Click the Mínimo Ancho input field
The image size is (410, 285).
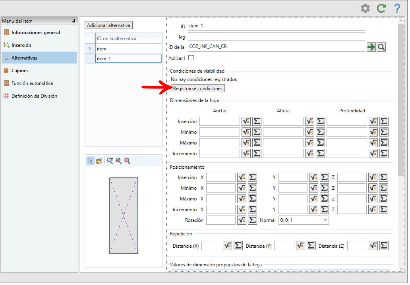tap(220, 132)
